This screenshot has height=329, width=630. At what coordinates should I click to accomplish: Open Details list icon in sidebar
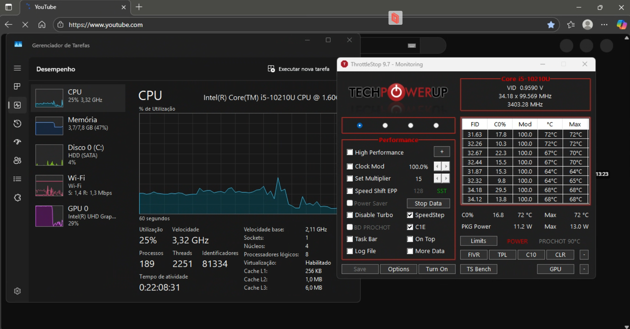pyautogui.click(x=17, y=179)
